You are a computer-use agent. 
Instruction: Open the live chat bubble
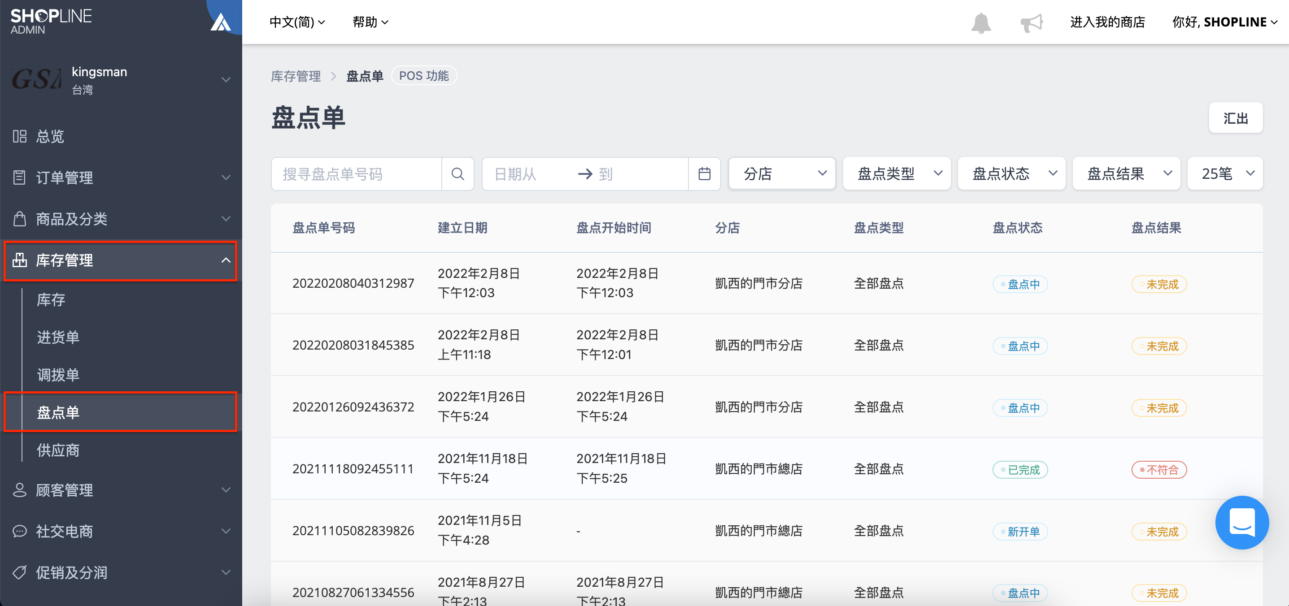click(1241, 522)
